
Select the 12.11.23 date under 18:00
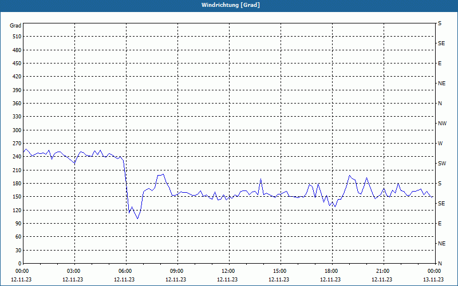[330, 279]
